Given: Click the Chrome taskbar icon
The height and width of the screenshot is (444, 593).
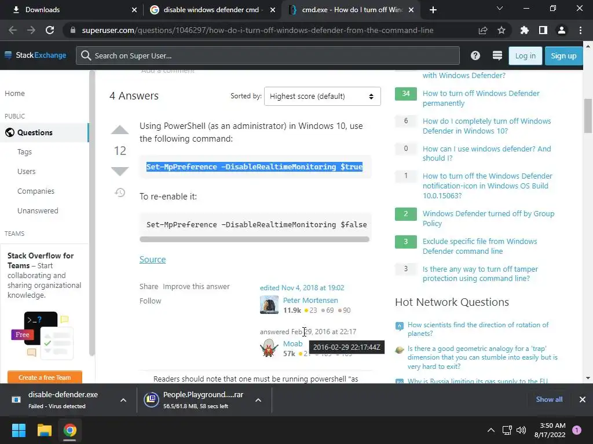Looking at the screenshot, I should click(x=69, y=430).
